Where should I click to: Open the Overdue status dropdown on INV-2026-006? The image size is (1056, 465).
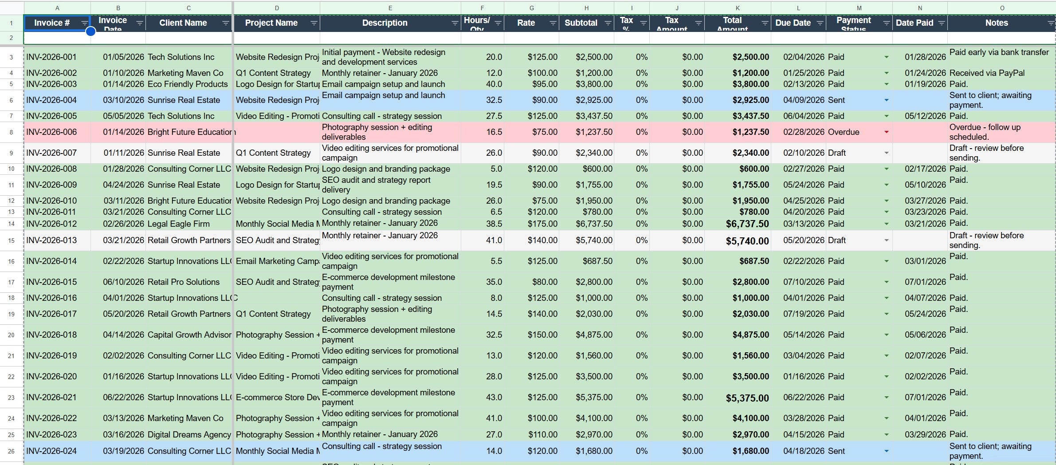(x=886, y=132)
